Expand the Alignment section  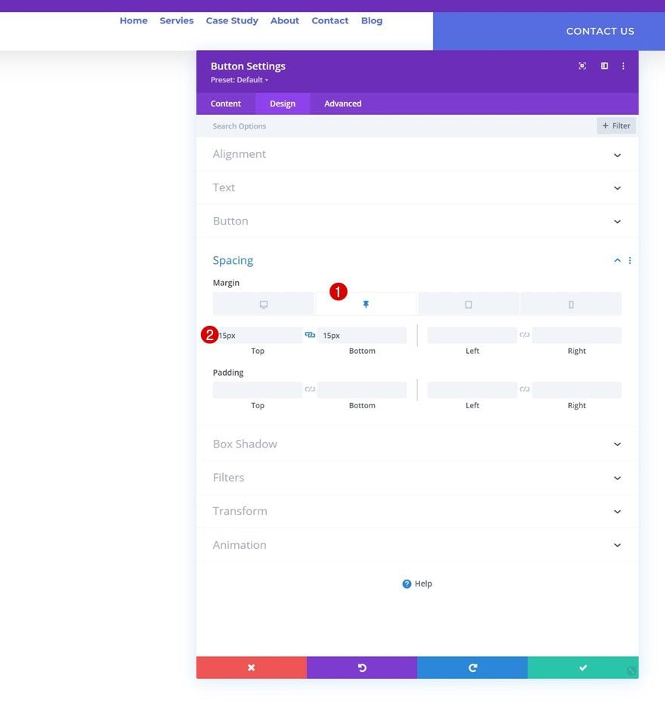[417, 154]
